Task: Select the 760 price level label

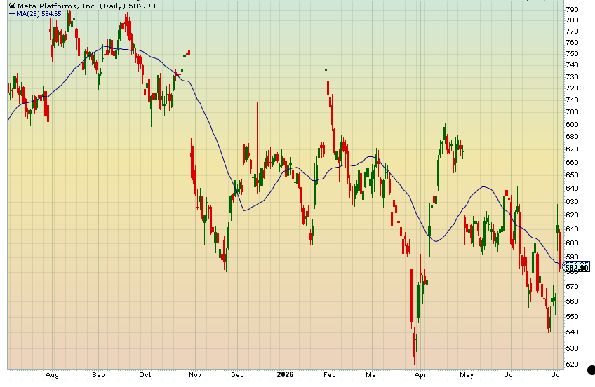Action: tap(572, 43)
